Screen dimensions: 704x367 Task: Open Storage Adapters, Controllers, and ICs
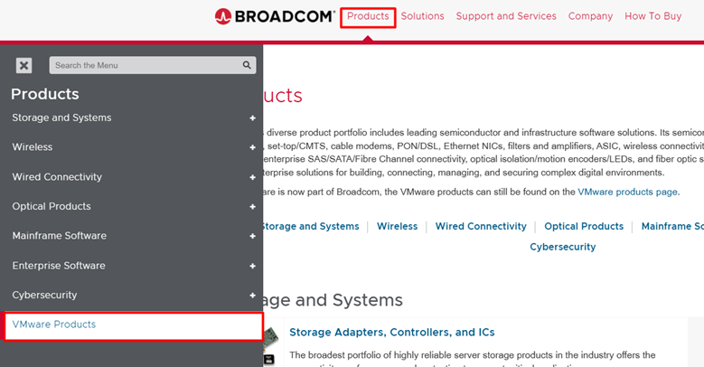point(391,333)
